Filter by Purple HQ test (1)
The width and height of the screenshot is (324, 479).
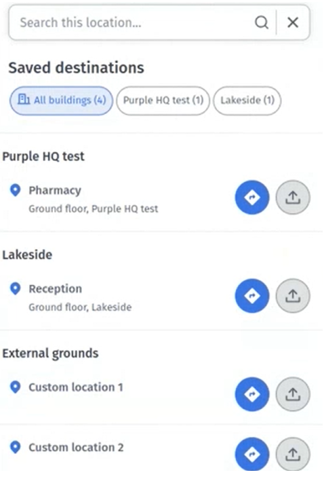pos(163,100)
